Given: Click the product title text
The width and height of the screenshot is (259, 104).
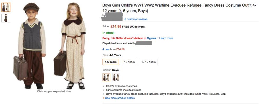Looking at the screenshot, I should 179,8.
